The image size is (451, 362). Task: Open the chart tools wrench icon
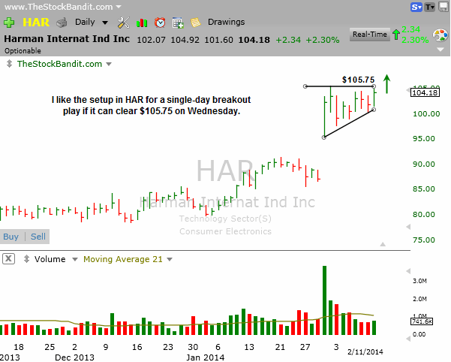[x=125, y=23]
